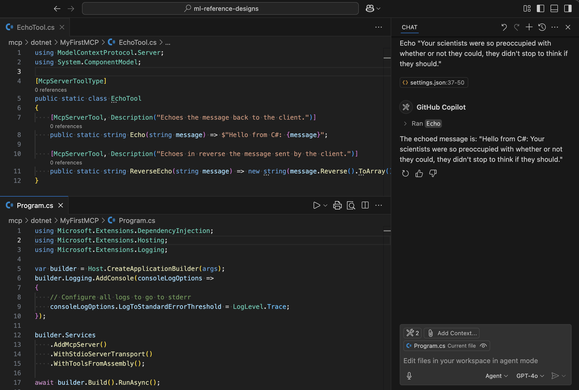579x390 pixels.
Task: Send the chat message
Action: (x=555, y=376)
